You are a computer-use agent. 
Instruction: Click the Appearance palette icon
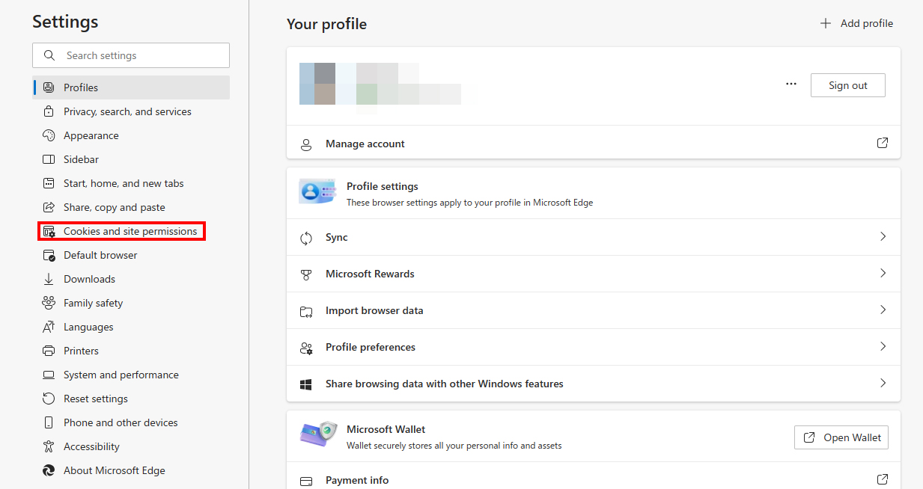coord(49,135)
